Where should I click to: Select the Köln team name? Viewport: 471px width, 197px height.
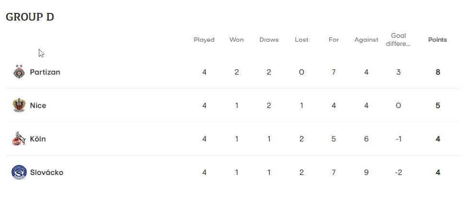tap(38, 139)
